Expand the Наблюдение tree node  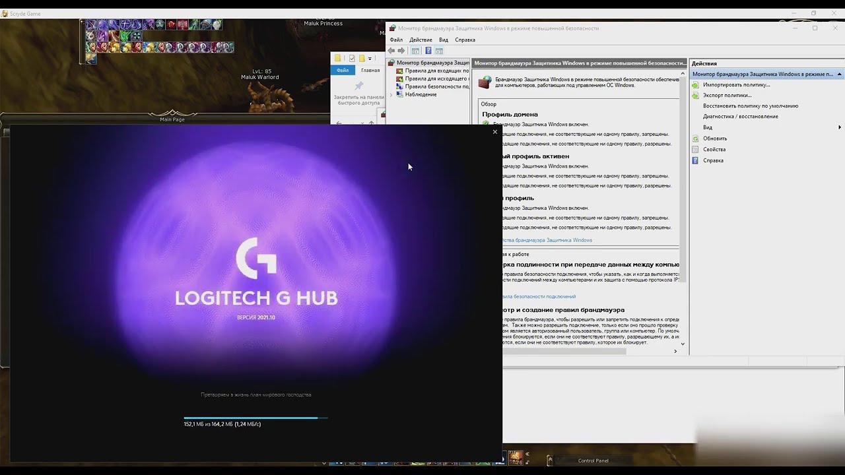(391, 94)
